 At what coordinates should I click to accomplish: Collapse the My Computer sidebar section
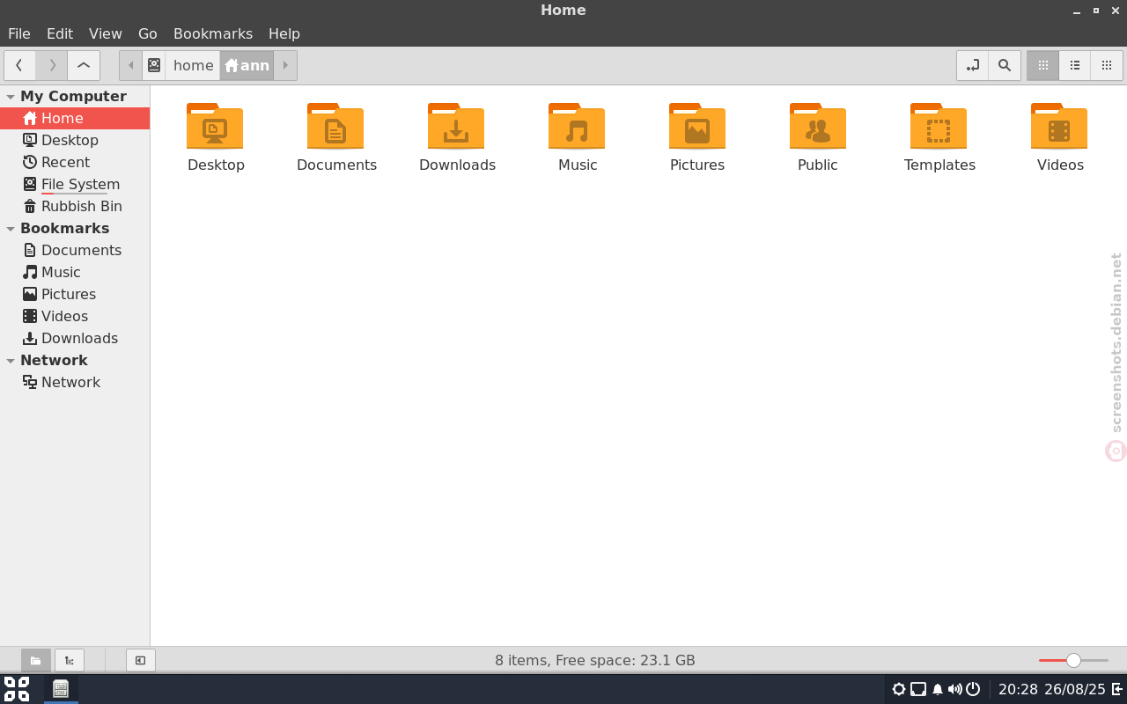tap(11, 97)
